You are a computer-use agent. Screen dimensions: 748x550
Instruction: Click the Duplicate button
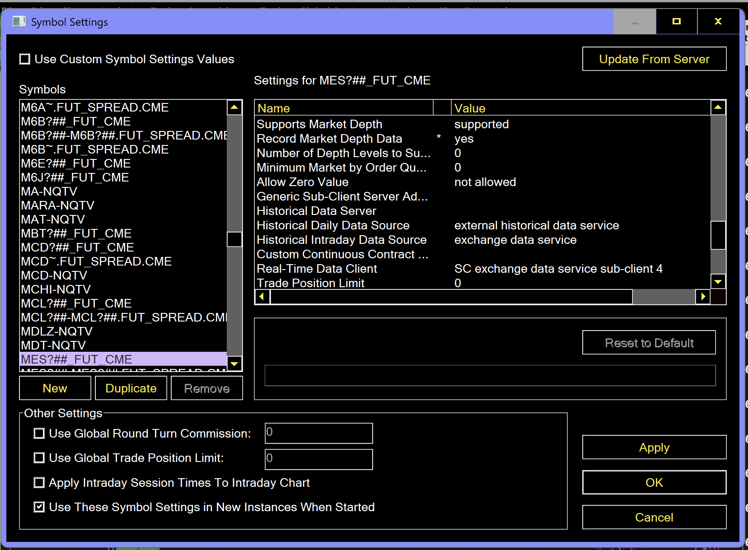click(x=131, y=388)
